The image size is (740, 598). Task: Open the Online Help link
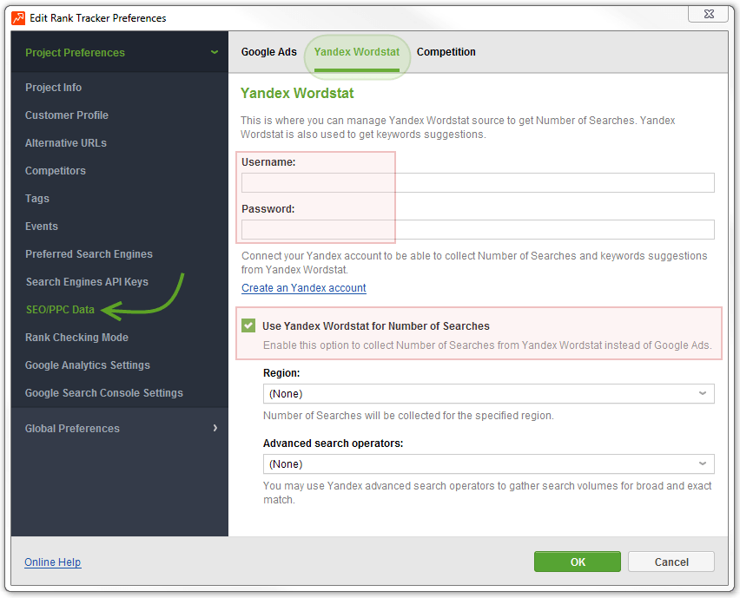[x=53, y=562]
